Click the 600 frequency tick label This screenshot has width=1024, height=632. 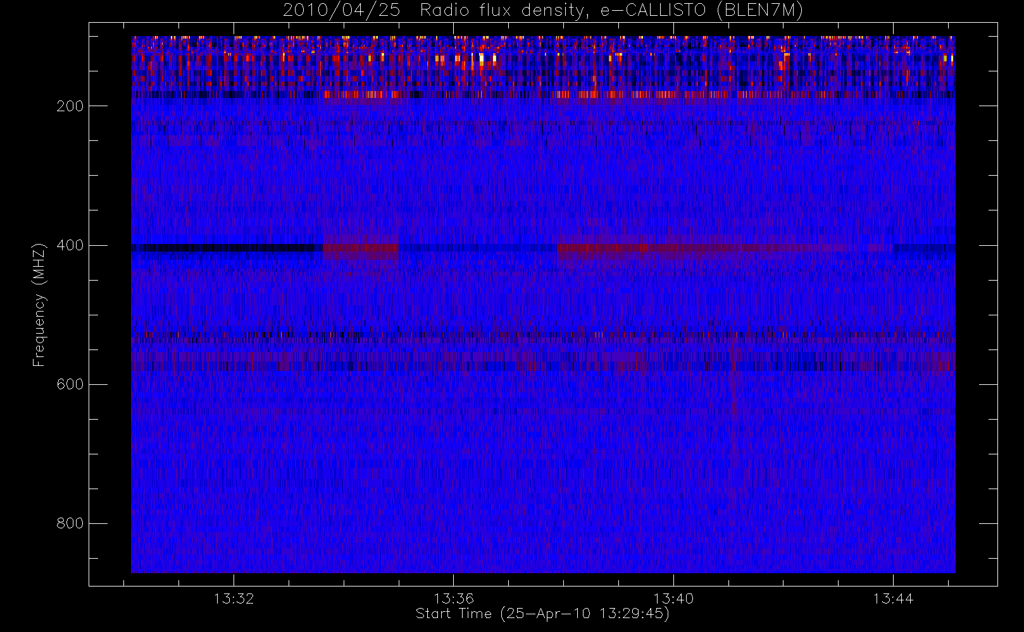70,384
